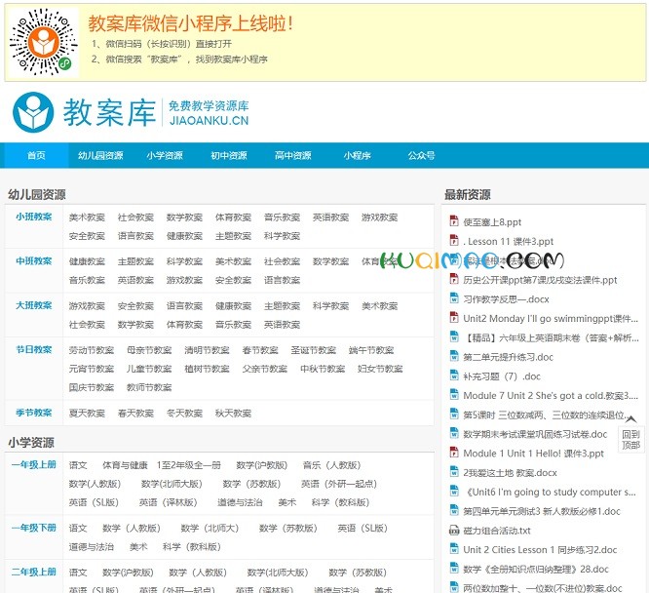Click PPT icon beside Lesson 11 课件3.ppt
The height and width of the screenshot is (593, 649).
pyautogui.click(x=454, y=240)
